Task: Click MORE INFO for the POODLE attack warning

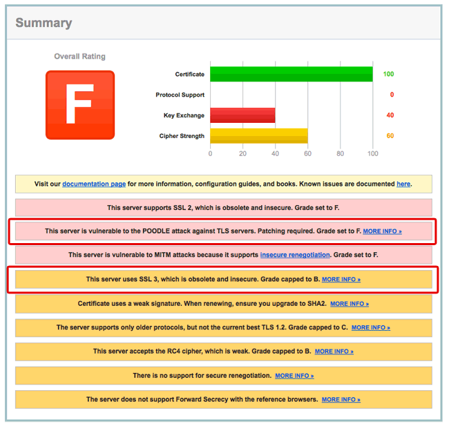Action: coord(382,231)
